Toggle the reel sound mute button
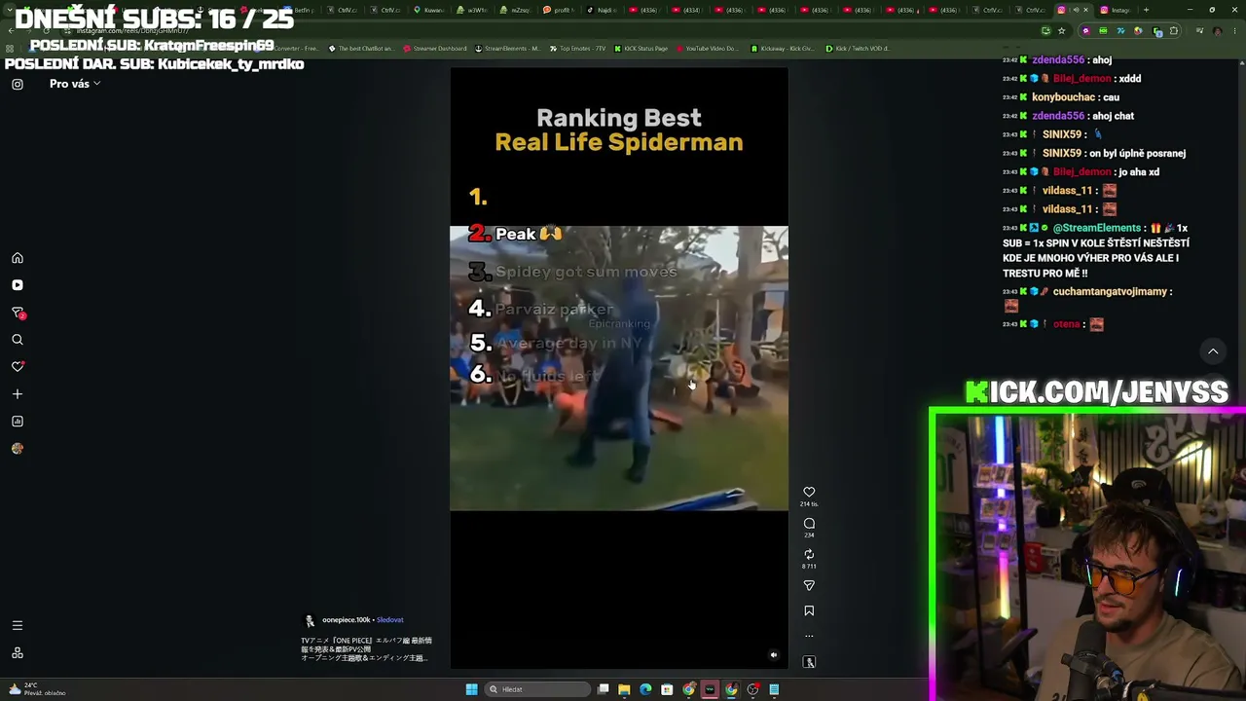Viewport: 1246px width, 701px height. coord(774,655)
